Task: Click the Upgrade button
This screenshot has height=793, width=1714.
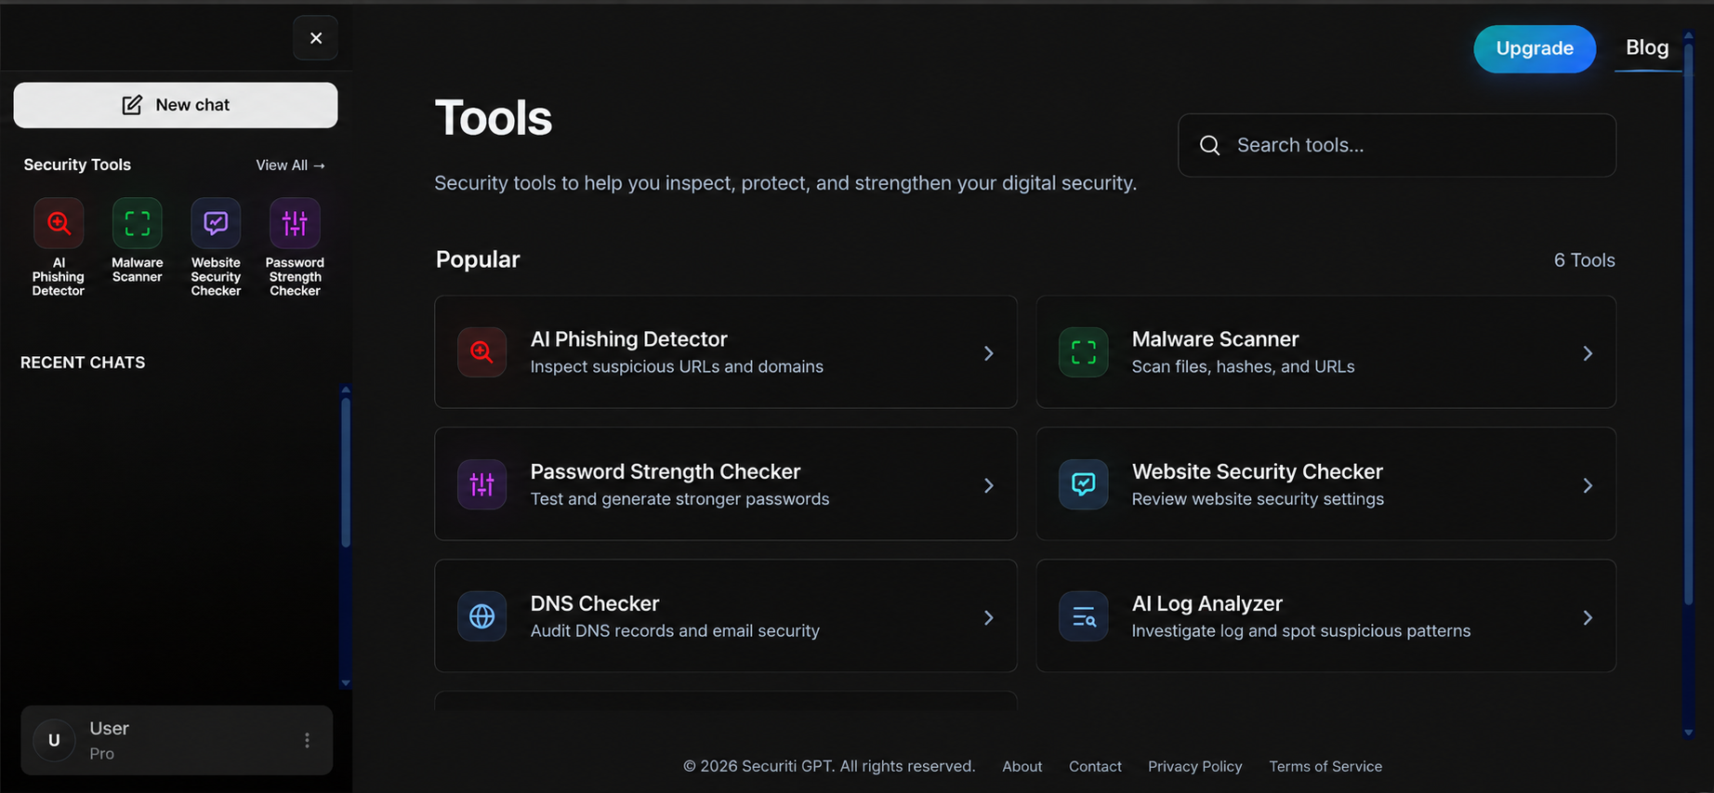Action: pos(1535,48)
